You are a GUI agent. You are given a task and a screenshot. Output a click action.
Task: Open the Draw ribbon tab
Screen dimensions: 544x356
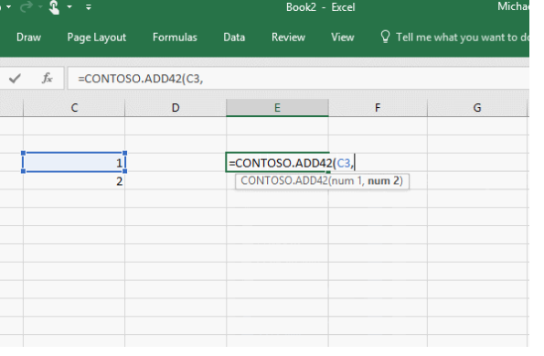(x=28, y=38)
